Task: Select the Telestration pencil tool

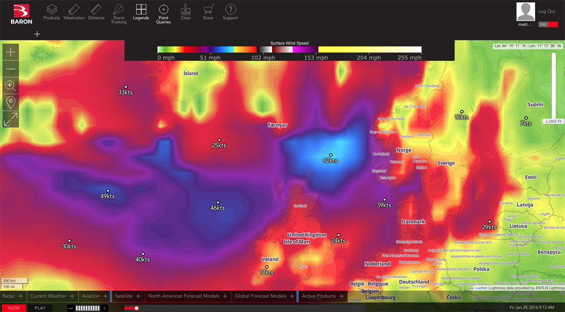Action: pos(74,12)
